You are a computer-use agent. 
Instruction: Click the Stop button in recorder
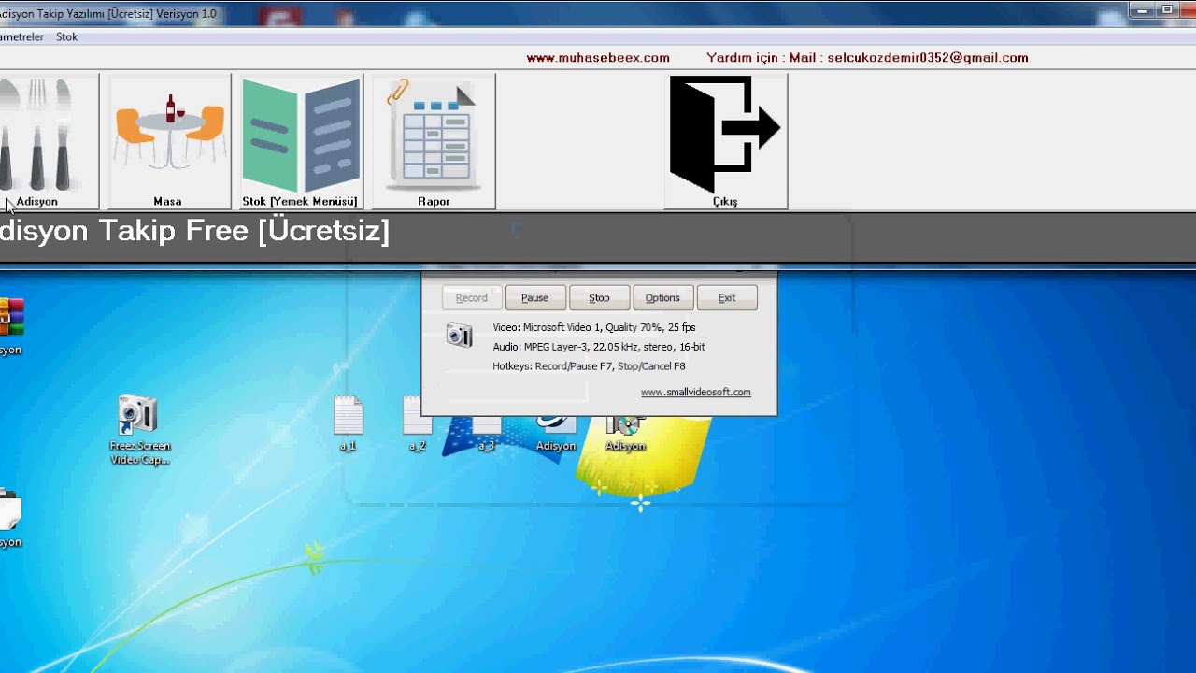(x=599, y=298)
